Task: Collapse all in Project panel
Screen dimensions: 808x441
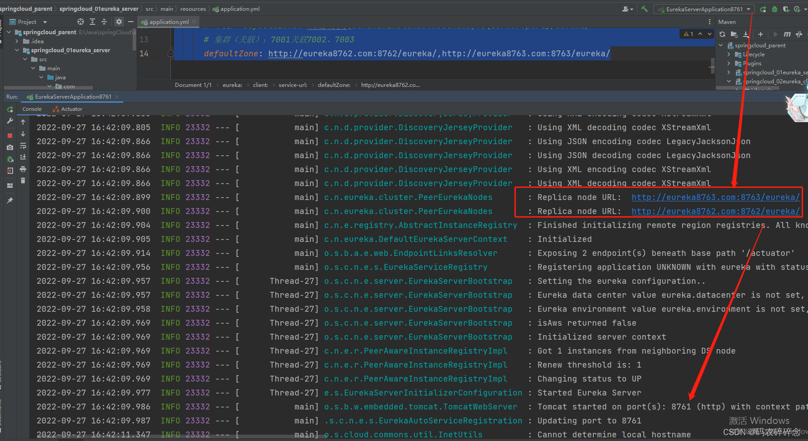Action: (x=104, y=22)
